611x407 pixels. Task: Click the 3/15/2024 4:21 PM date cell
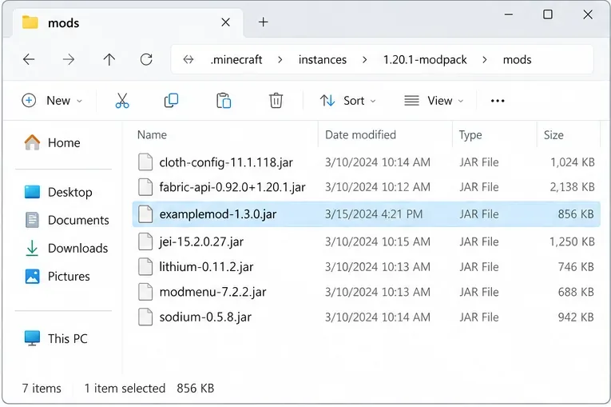tap(374, 214)
